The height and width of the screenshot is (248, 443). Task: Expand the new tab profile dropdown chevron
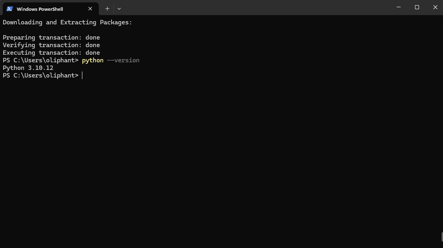119,8
